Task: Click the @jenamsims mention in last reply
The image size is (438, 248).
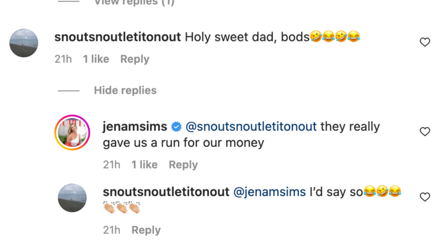Action: tap(270, 192)
